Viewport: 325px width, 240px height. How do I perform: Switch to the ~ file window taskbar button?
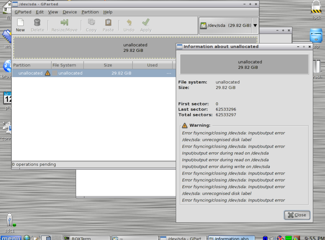135,238
